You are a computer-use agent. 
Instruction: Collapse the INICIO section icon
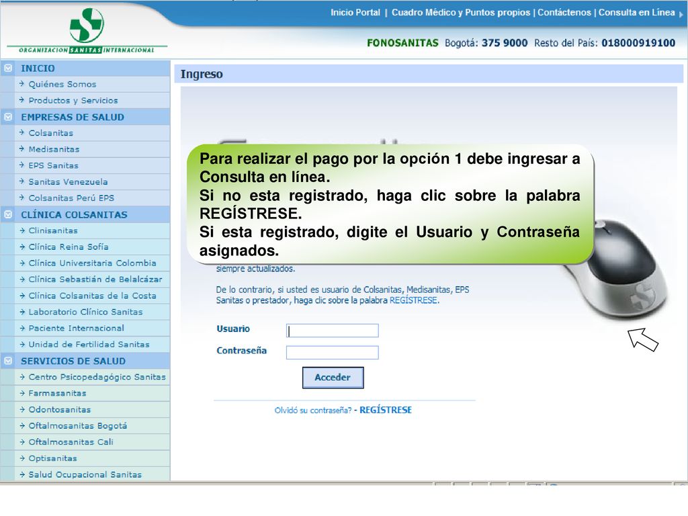coord(8,69)
